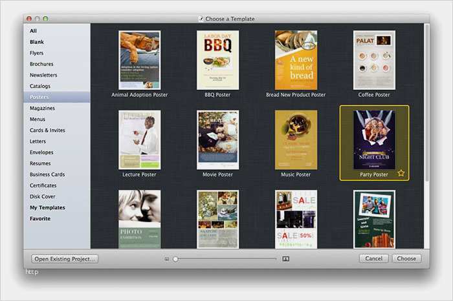Click the large thumbnail size icon
453x301 pixels.
(x=286, y=259)
